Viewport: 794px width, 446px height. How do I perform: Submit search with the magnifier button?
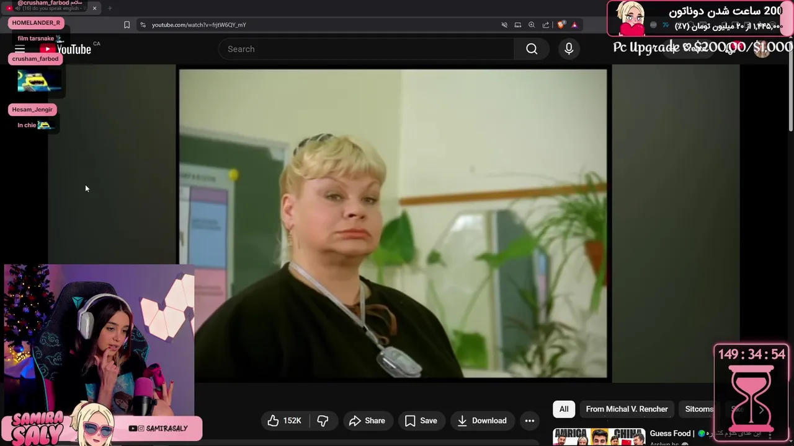click(532, 49)
